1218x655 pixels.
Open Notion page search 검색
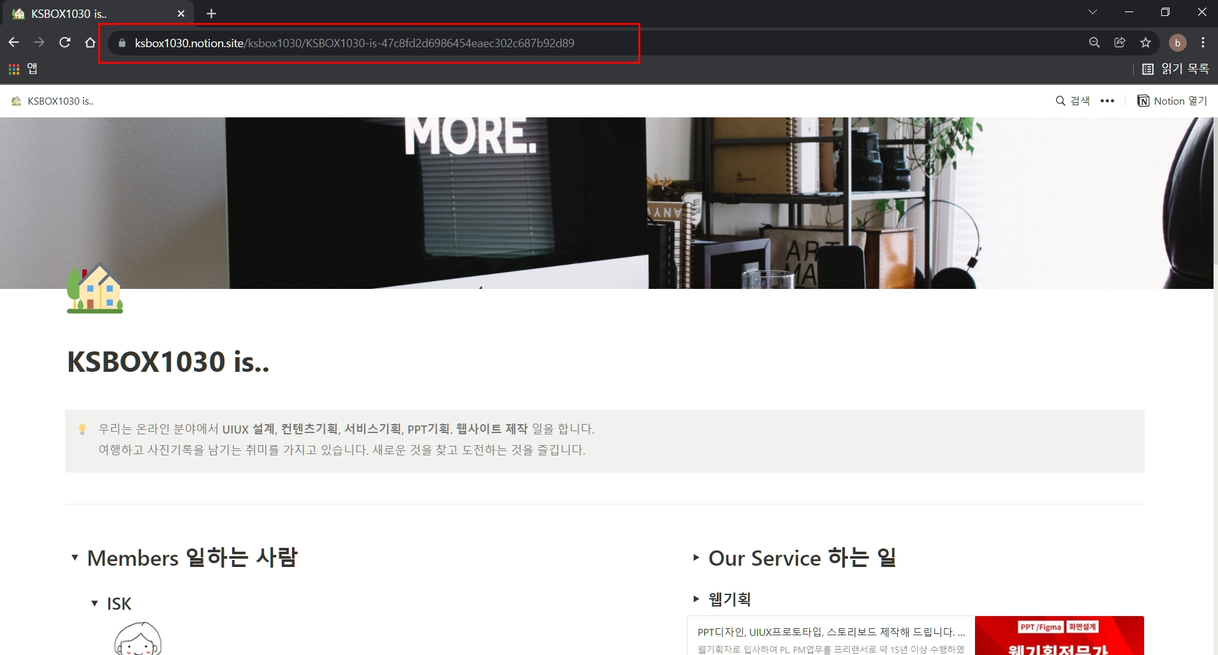(x=1073, y=101)
